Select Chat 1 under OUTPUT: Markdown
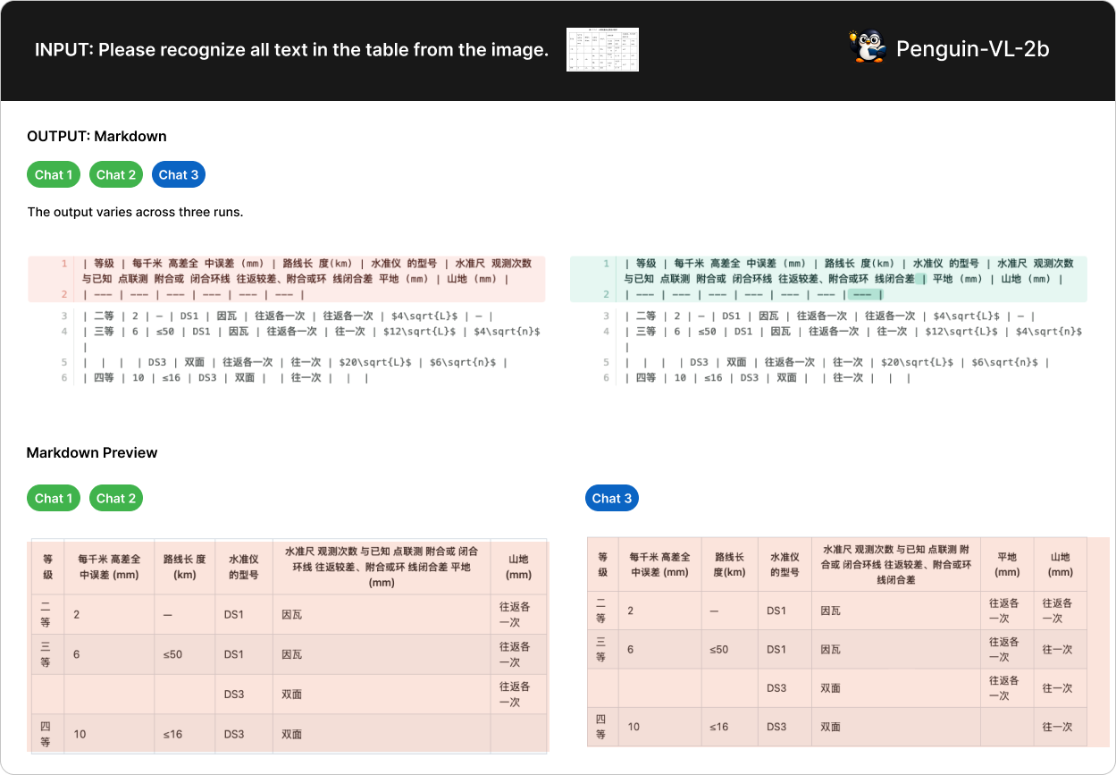 [54, 174]
